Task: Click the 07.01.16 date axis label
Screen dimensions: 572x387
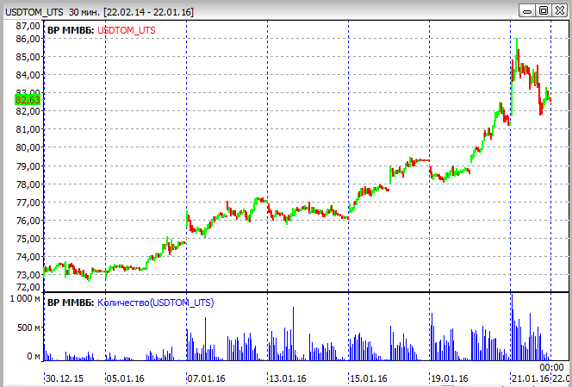Action: (207, 378)
